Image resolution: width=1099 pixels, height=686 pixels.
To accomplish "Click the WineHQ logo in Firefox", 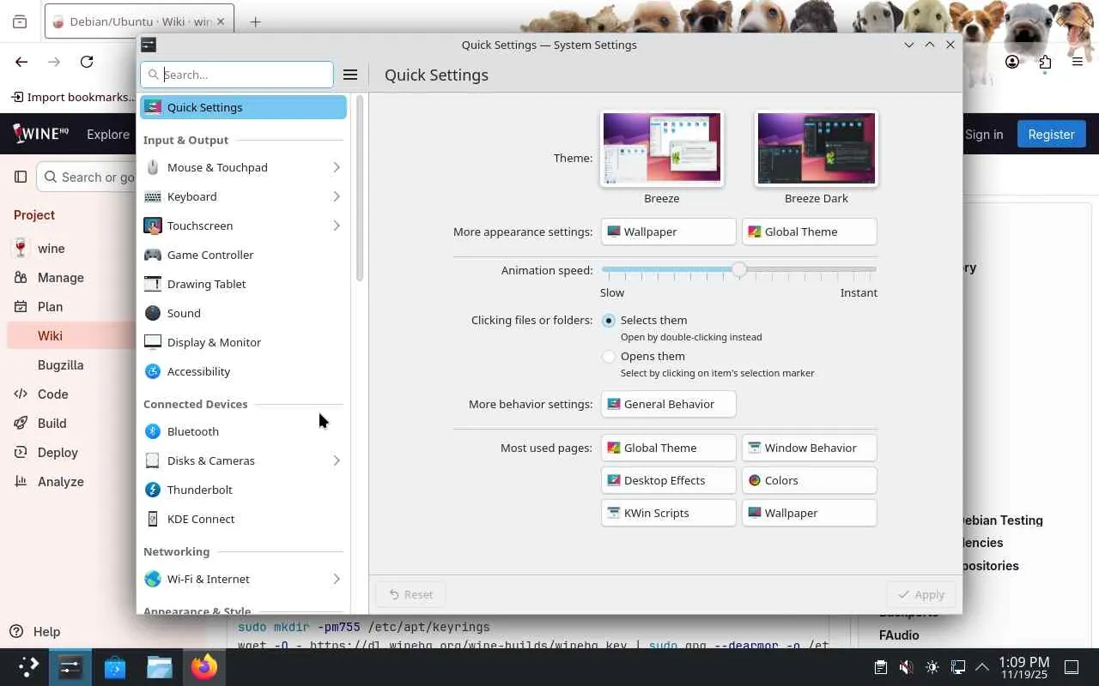I will pos(40,134).
